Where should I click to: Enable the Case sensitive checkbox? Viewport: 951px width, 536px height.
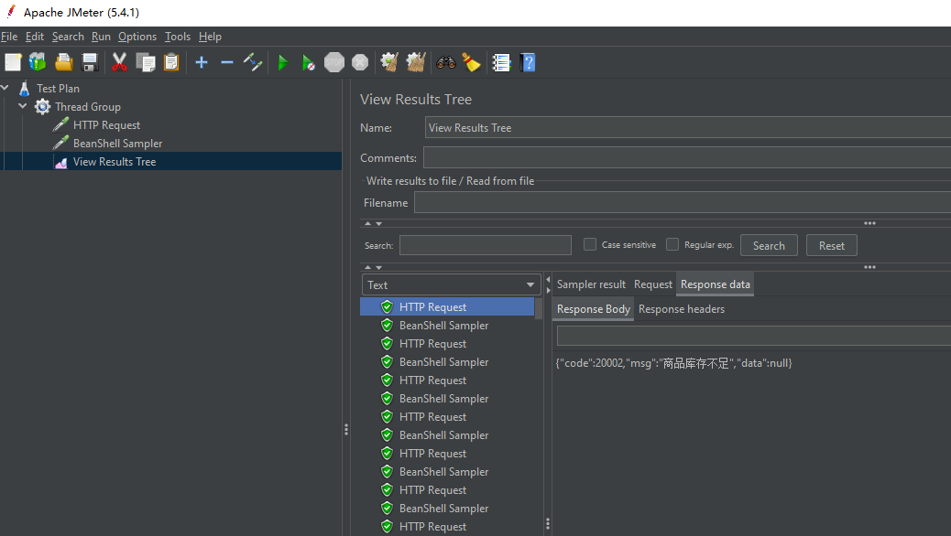(x=589, y=244)
